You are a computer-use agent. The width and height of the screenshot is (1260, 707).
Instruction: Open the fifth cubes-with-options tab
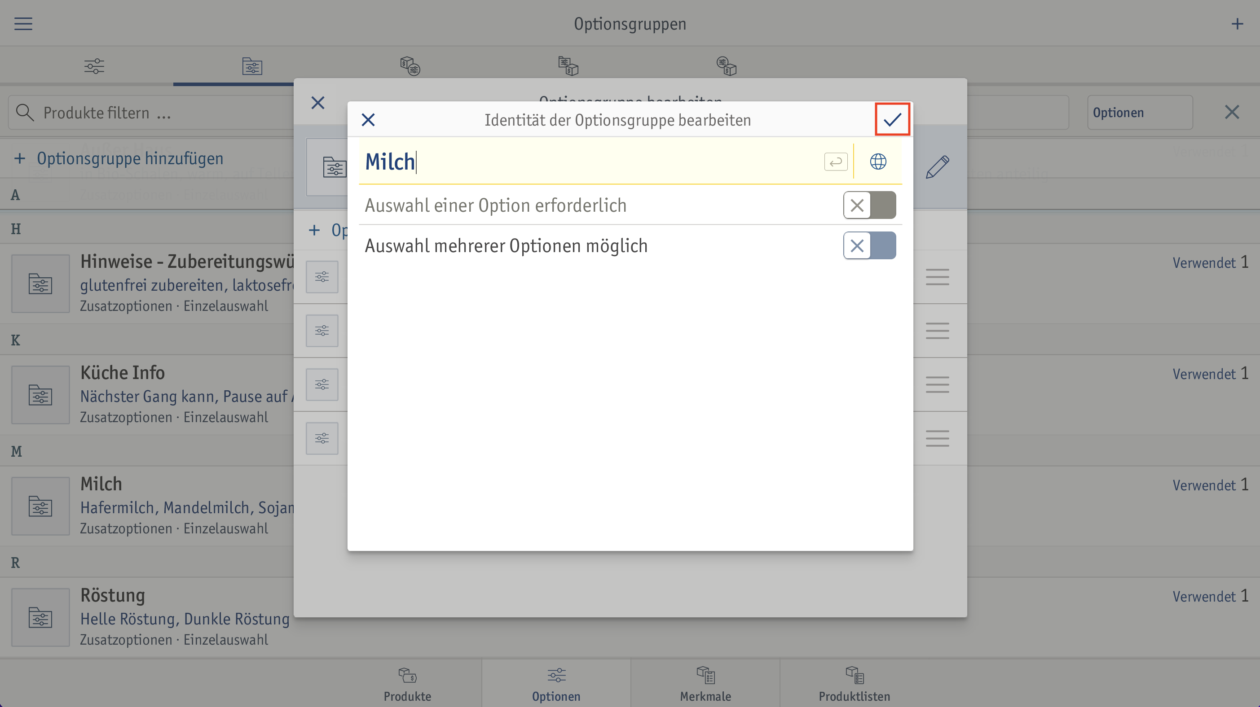tap(726, 66)
